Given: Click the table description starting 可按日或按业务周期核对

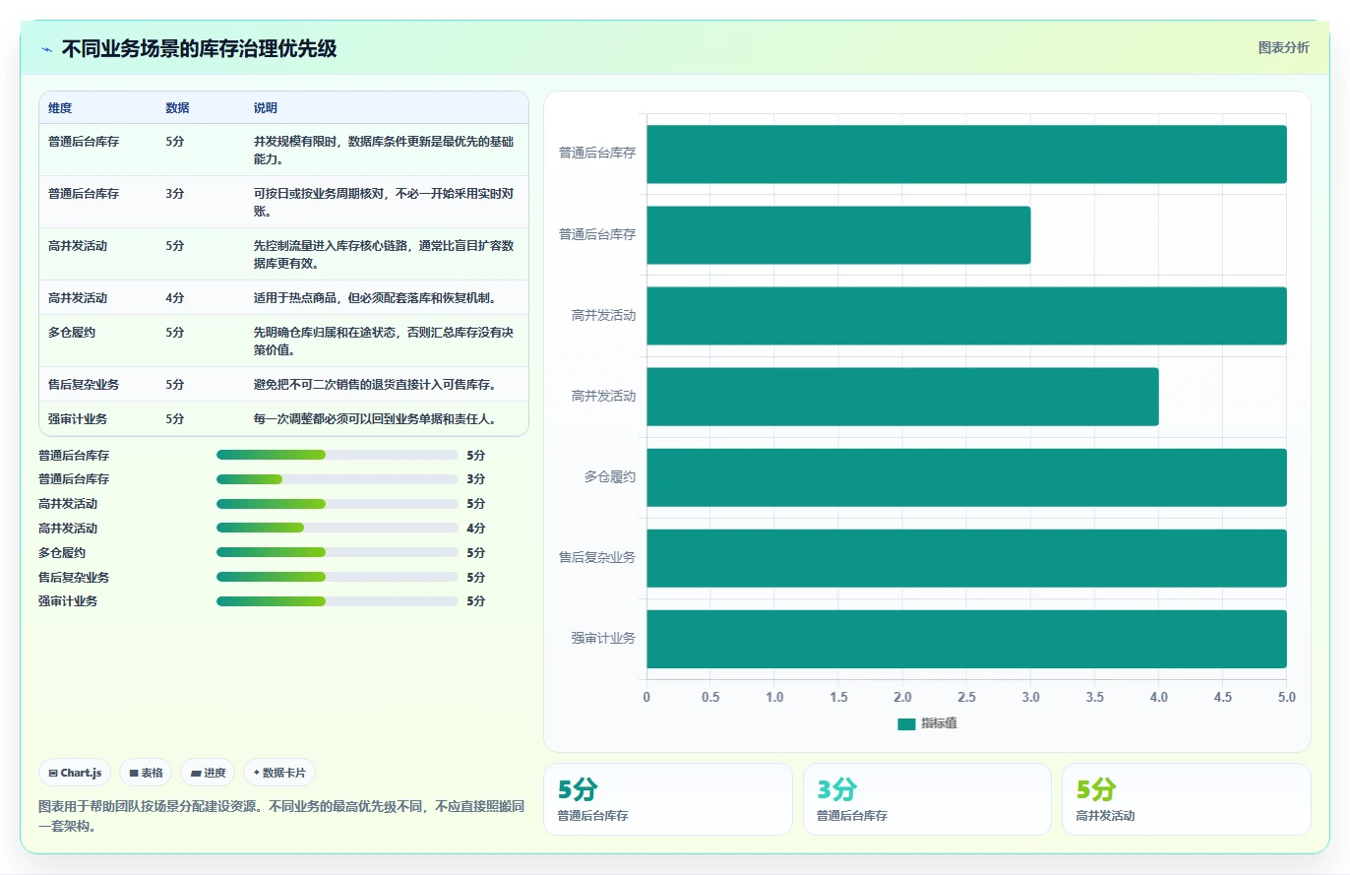Looking at the screenshot, I should coord(385,203).
